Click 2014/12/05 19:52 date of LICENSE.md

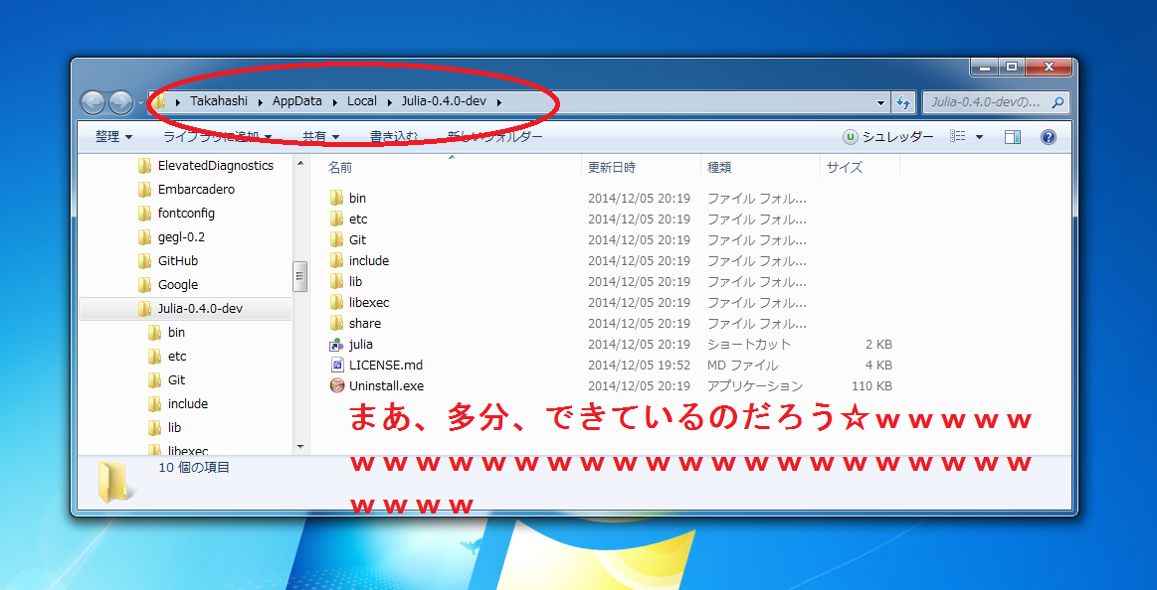click(x=639, y=365)
